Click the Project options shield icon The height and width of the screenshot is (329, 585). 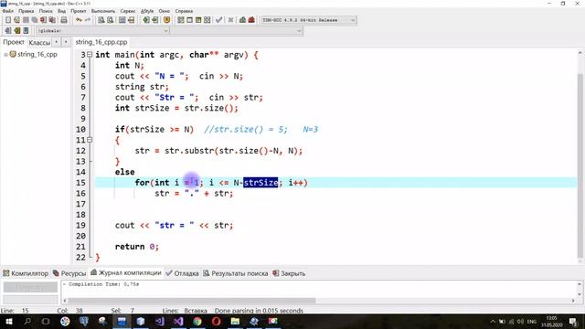[x=166, y=20]
